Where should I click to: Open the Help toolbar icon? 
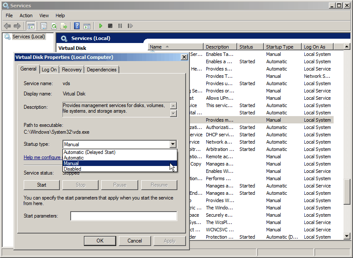77,26
